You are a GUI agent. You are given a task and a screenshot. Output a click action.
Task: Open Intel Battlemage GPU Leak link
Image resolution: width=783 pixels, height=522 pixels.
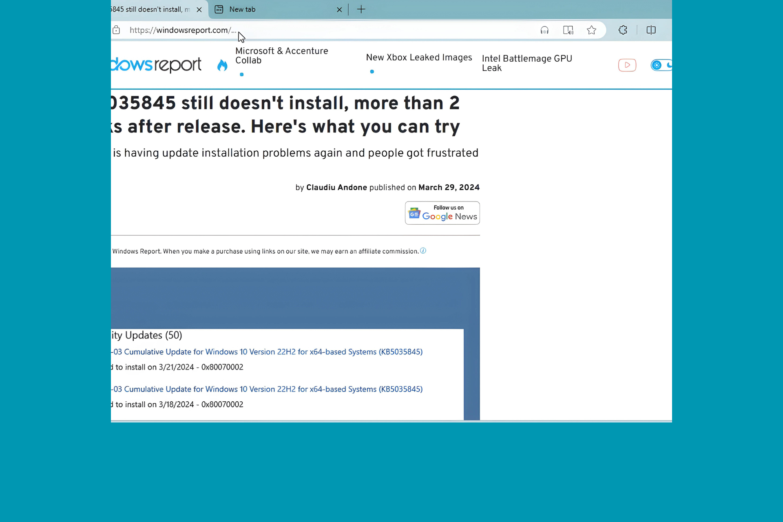point(527,63)
